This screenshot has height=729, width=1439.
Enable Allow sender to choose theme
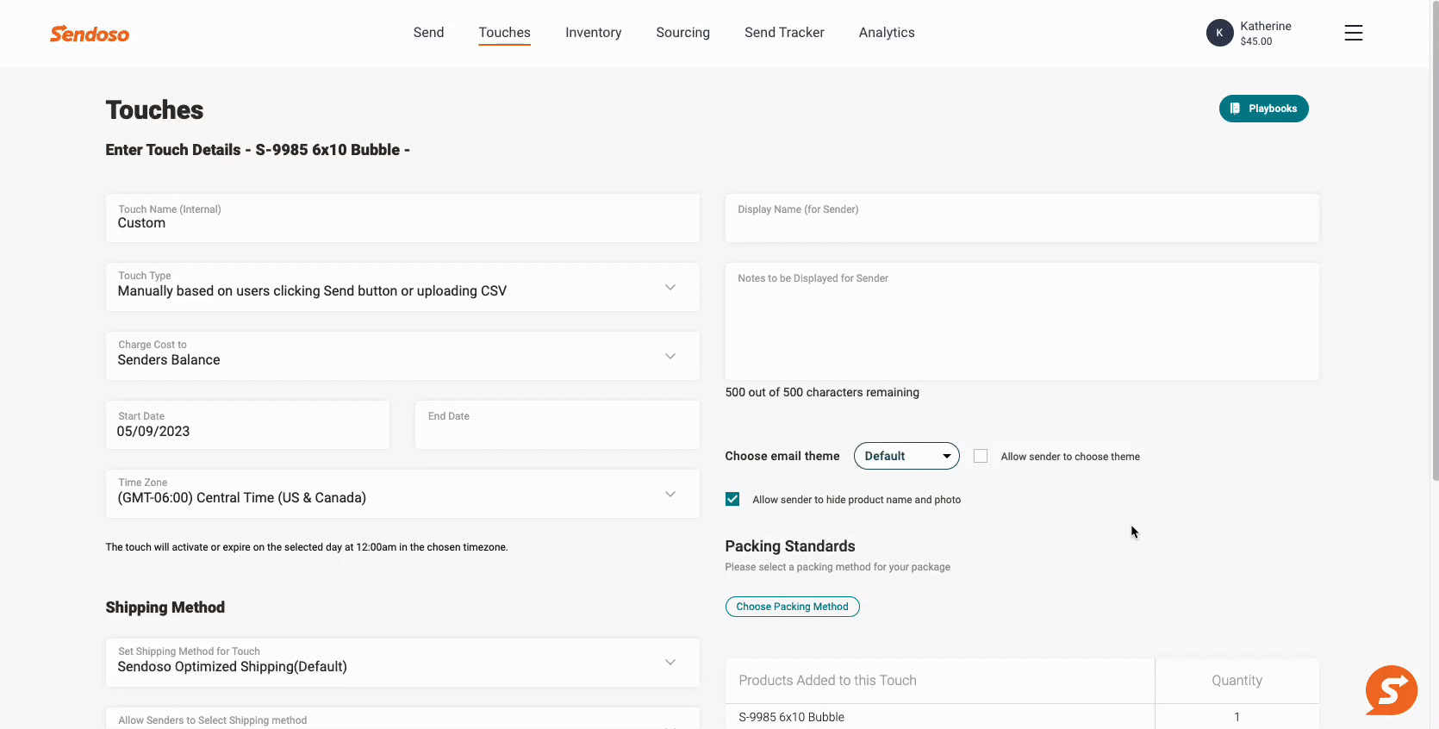click(981, 456)
